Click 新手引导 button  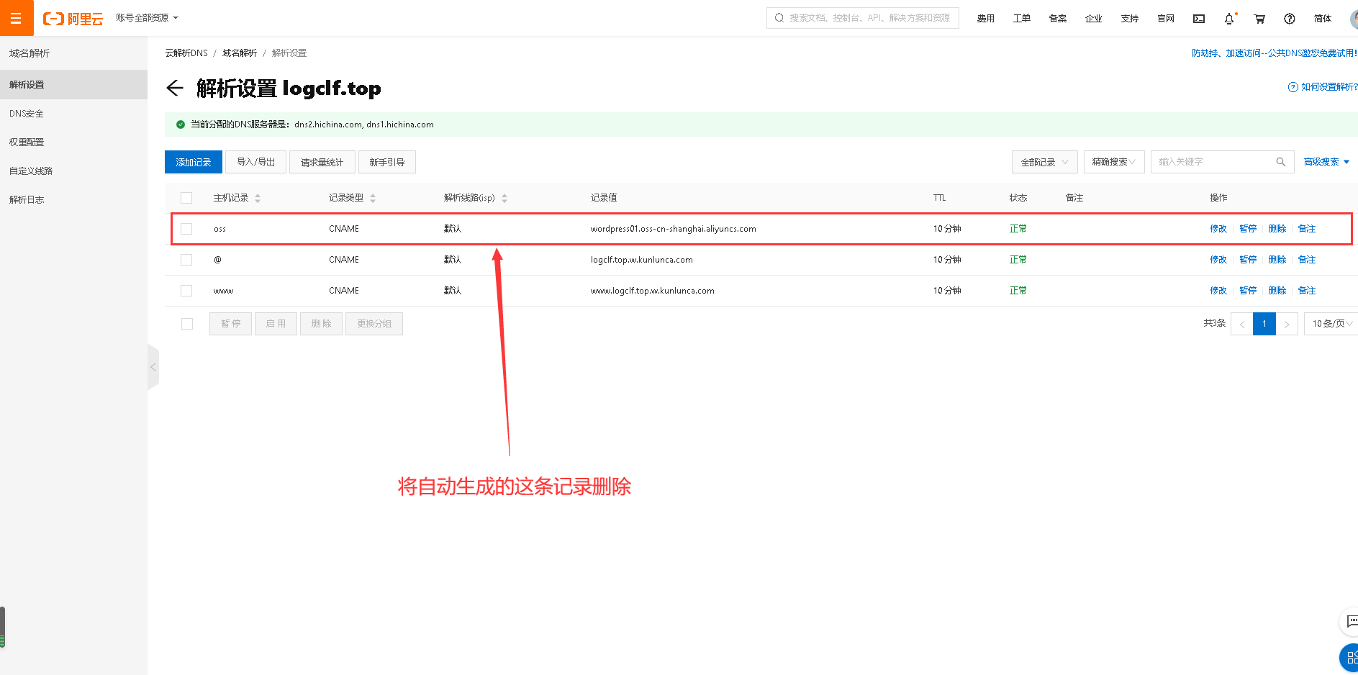click(387, 162)
